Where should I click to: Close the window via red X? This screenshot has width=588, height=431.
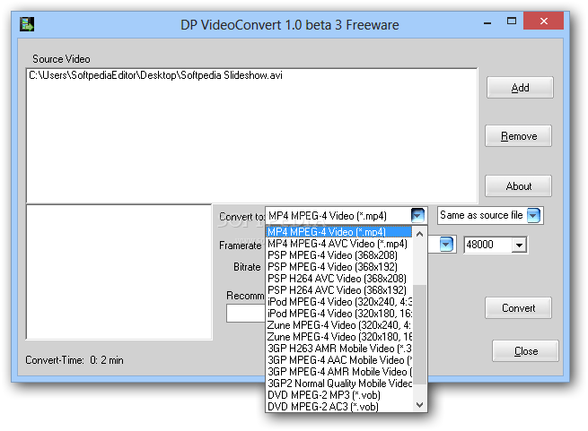point(543,21)
